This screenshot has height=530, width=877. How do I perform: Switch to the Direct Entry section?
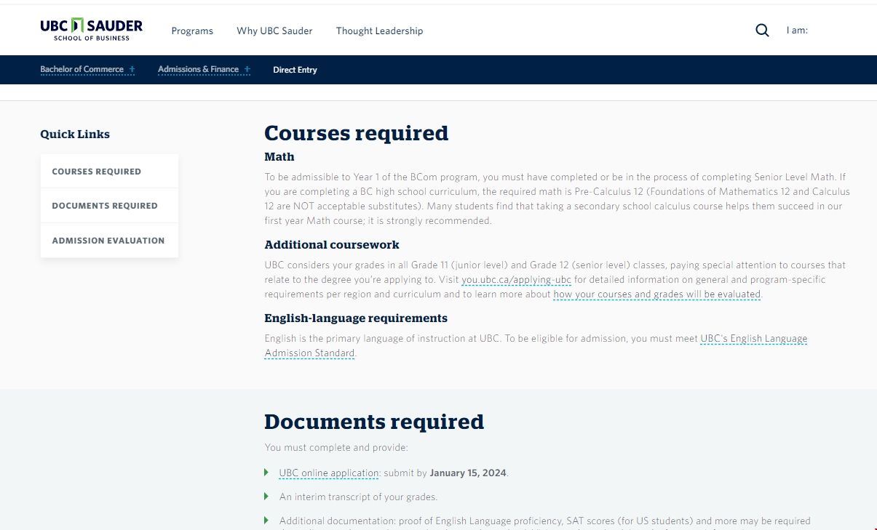pos(295,69)
